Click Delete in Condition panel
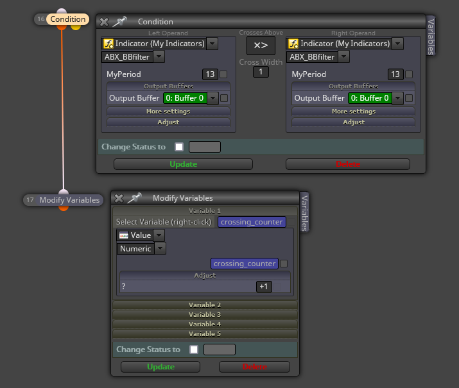This screenshot has width=459, height=388. click(348, 164)
